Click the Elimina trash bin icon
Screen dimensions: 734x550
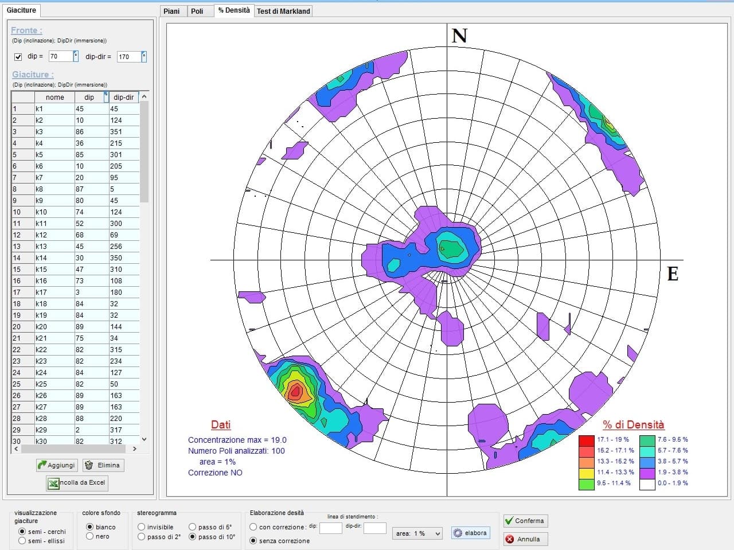click(88, 465)
